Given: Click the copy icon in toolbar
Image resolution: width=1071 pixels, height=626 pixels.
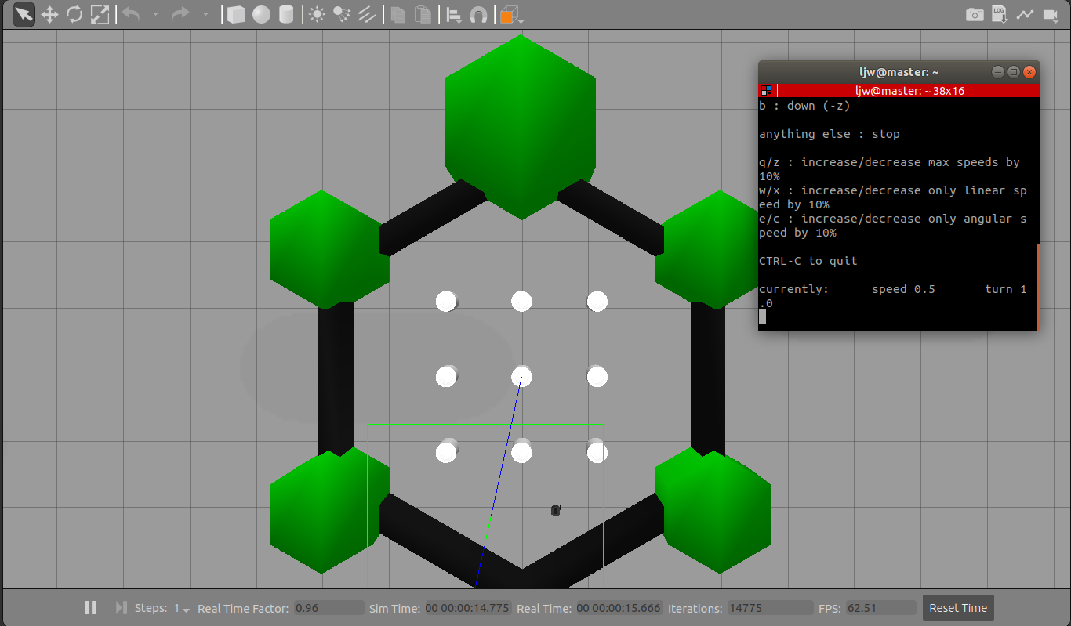Looking at the screenshot, I should coord(398,14).
